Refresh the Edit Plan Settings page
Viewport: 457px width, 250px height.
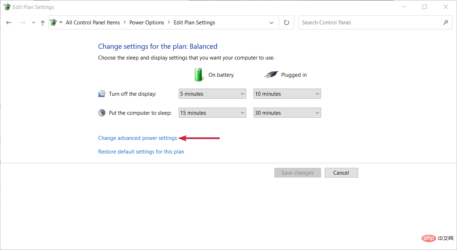pos(287,23)
